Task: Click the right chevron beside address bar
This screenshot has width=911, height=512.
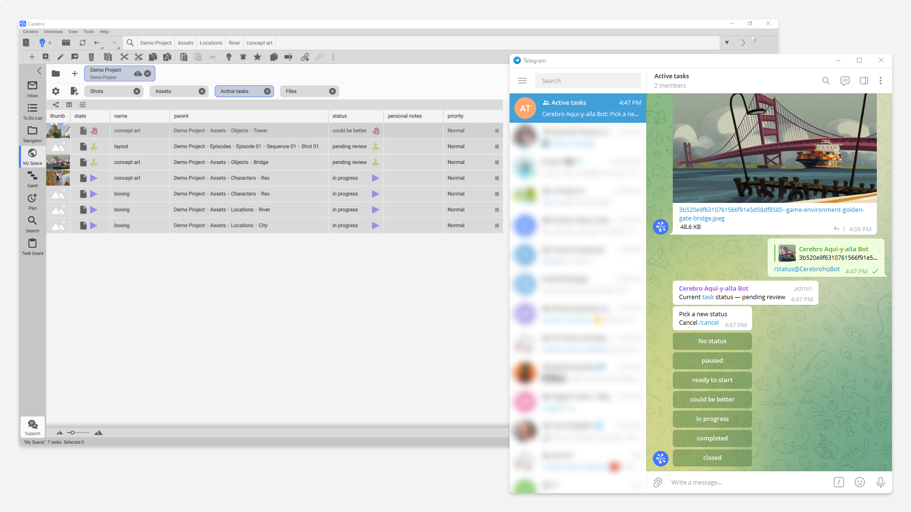Action: (743, 43)
